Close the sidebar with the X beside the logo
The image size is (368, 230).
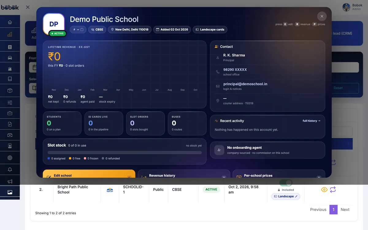point(28,7)
